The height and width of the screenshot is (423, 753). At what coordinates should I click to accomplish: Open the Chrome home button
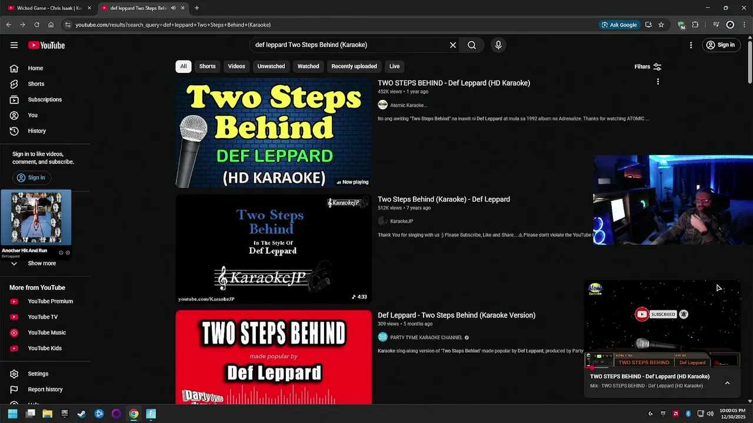tap(51, 25)
